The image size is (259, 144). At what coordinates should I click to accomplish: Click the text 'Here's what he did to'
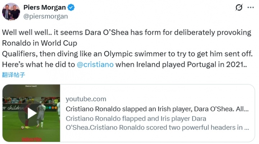coord(38,65)
